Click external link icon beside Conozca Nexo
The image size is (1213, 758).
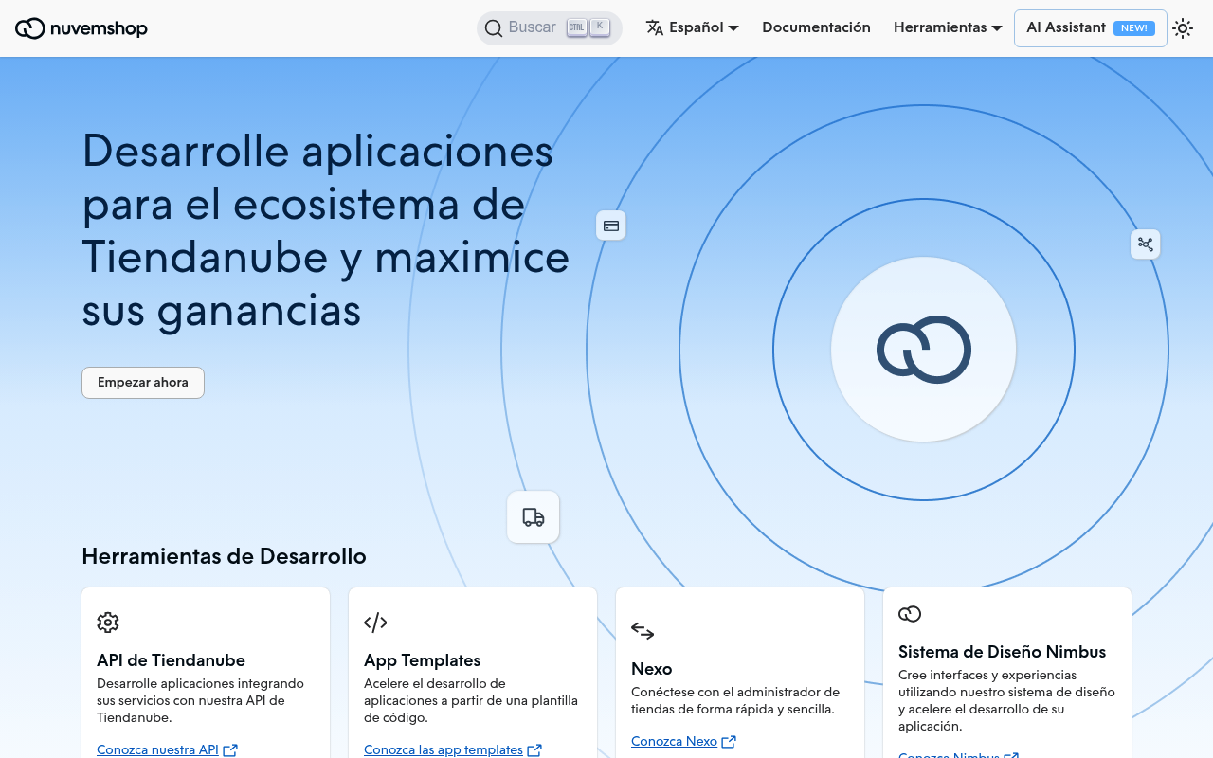tap(729, 742)
